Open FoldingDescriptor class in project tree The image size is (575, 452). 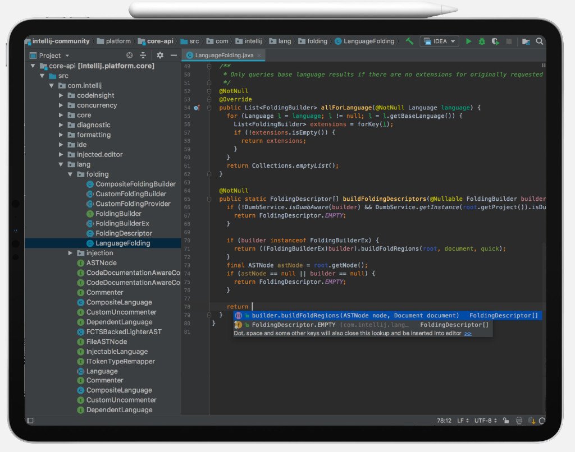tap(124, 233)
